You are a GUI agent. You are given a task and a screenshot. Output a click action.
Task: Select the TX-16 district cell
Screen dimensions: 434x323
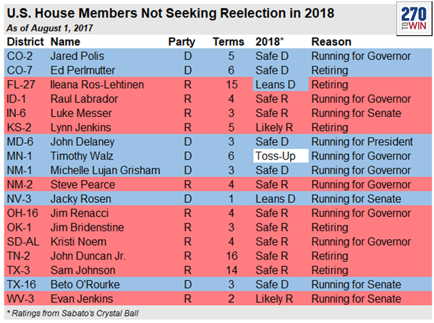21,285
